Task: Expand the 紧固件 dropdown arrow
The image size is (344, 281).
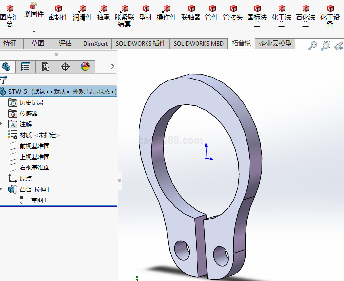Action: click(34, 32)
